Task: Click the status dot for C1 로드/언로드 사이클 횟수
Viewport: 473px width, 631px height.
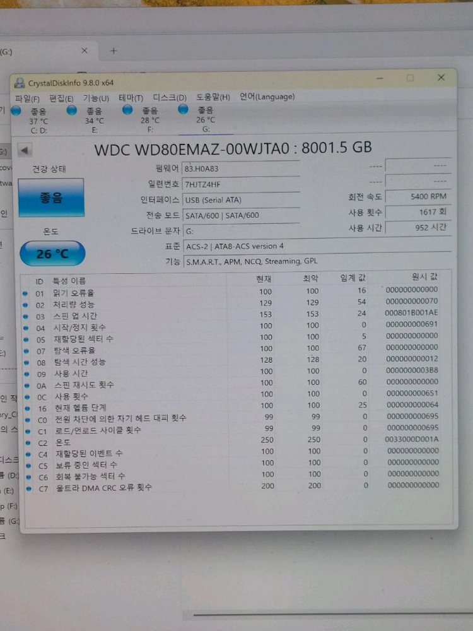Action: point(28,432)
